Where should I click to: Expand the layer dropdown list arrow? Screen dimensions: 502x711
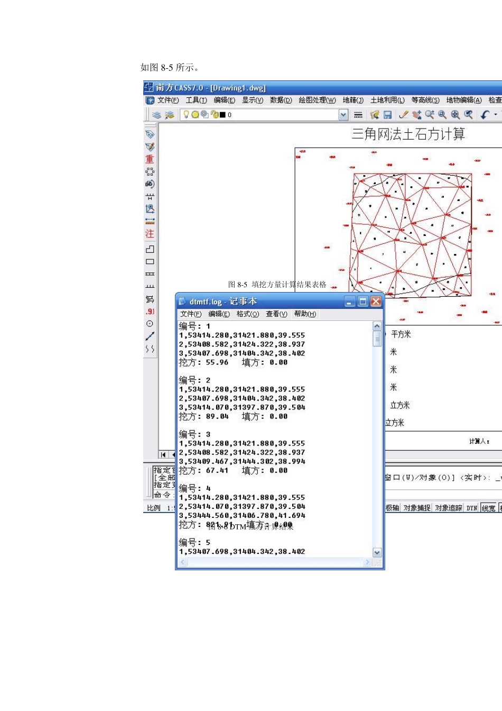[x=343, y=115]
